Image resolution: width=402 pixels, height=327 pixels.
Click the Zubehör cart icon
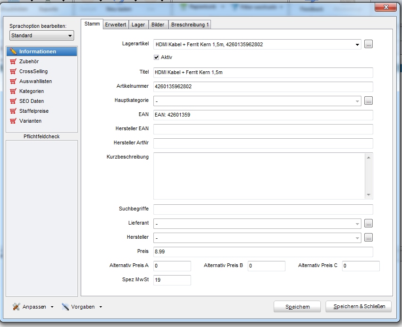(x=13, y=61)
